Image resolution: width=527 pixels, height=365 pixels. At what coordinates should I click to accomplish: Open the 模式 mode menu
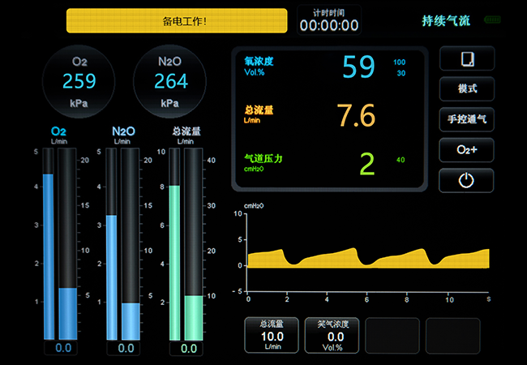tap(466, 89)
